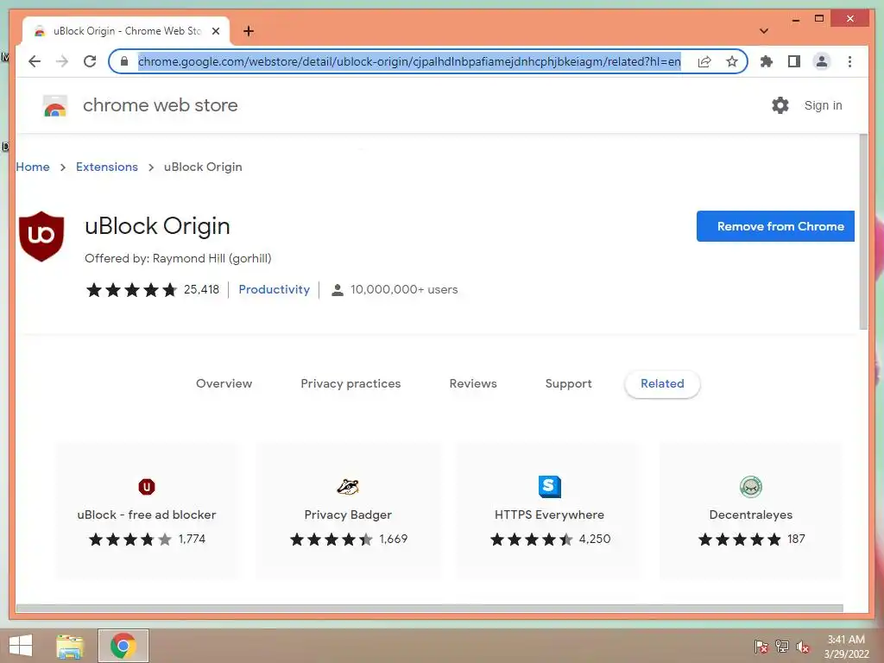The image size is (884, 663).
Task: Select the Related tab
Action: click(x=662, y=383)
